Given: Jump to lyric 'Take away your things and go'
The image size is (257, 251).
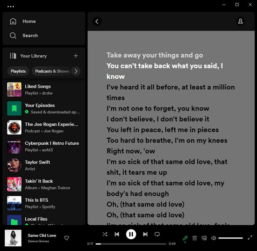Looking at the screenshot, I should [x=155, y=55].
